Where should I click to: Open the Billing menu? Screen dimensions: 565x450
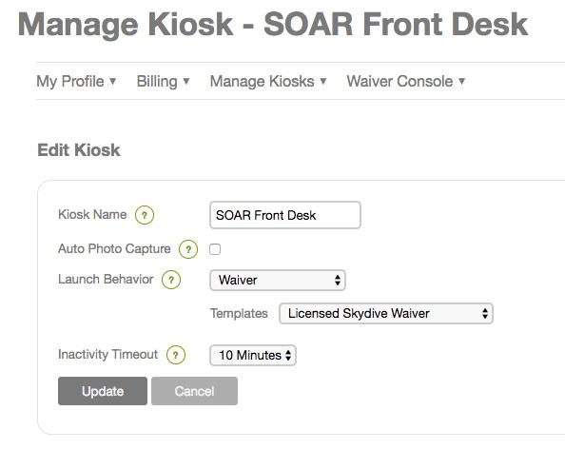163,82
